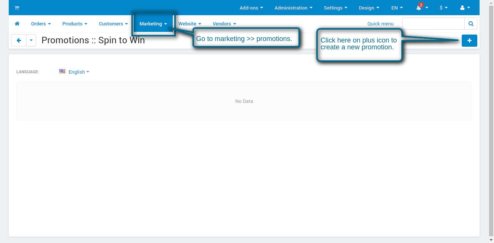Image resolution: width=494 pixels, height=243 pixels.
Task: Click the US flag next to English
Action: tap(62, 71)
